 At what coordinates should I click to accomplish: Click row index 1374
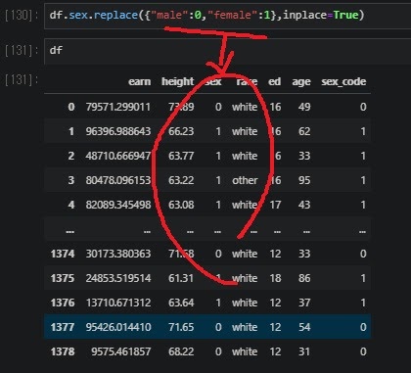pyautogui.click(x=63, y=254)
